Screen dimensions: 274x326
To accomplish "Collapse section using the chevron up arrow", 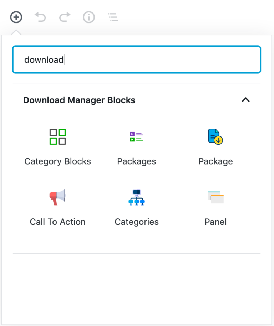I will pos(246,100).
